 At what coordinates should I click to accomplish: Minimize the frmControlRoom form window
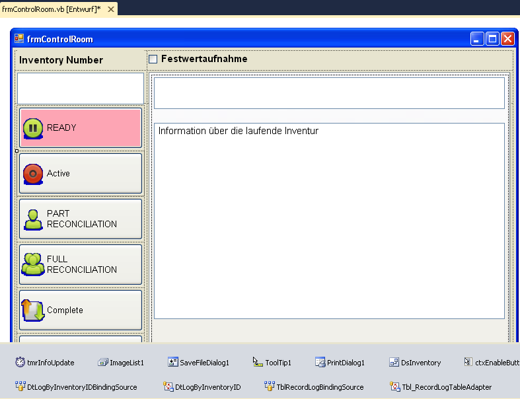coord(477,39)
